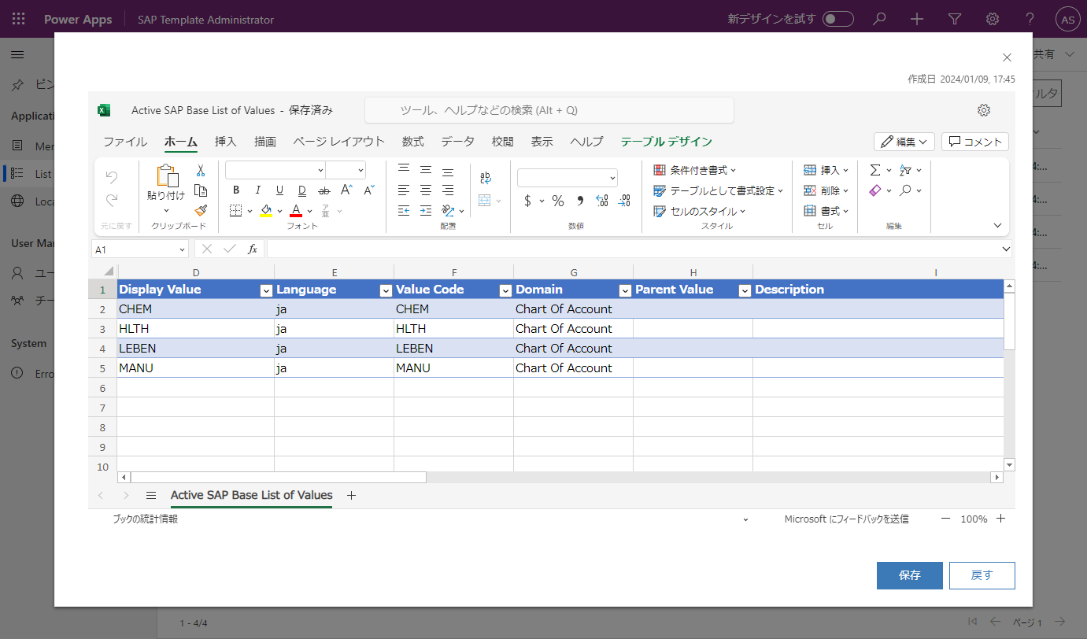Increase font size with larger A icon
The width and height of the screenshot is (1087, 639).
click(x=346, y=190)
